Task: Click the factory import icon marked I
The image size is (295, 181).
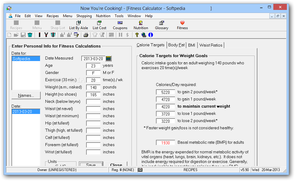Action: [63, 35]
